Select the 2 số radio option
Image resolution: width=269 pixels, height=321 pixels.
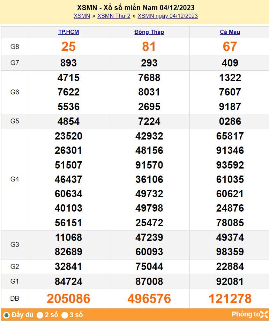pyautogui.click(x=40, y=315)
